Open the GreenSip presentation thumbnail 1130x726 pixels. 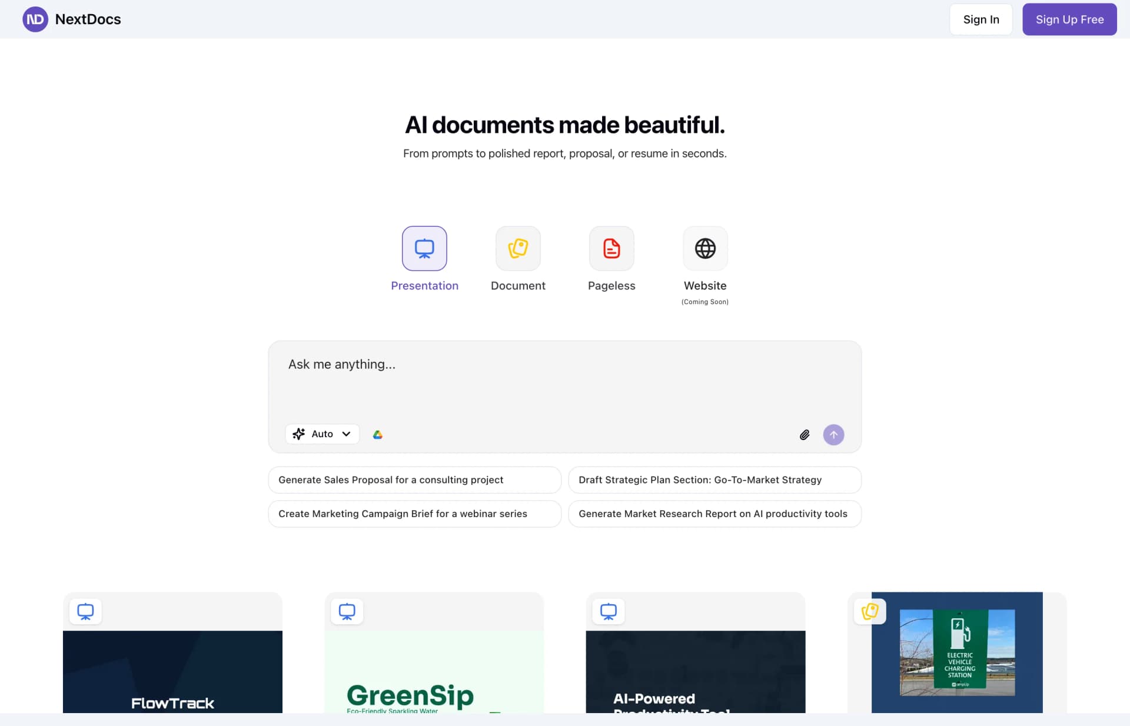click(434, 671)
